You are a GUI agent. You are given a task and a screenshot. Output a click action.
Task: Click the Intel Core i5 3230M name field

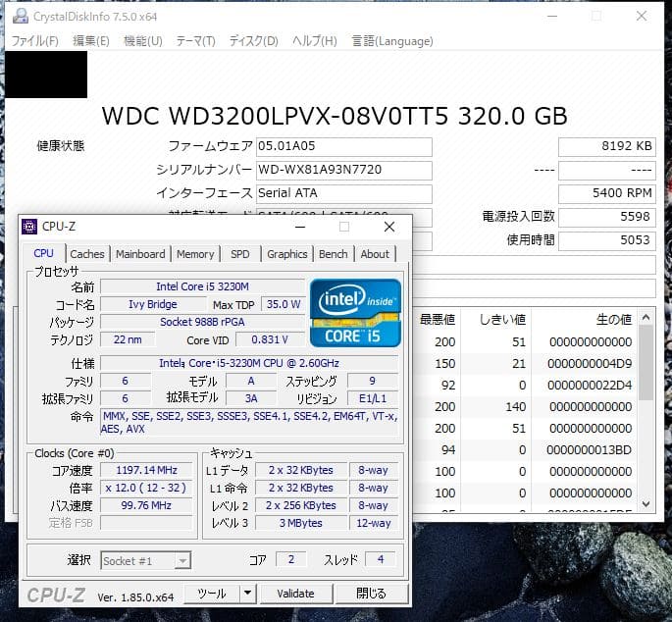tap(202, 286)
